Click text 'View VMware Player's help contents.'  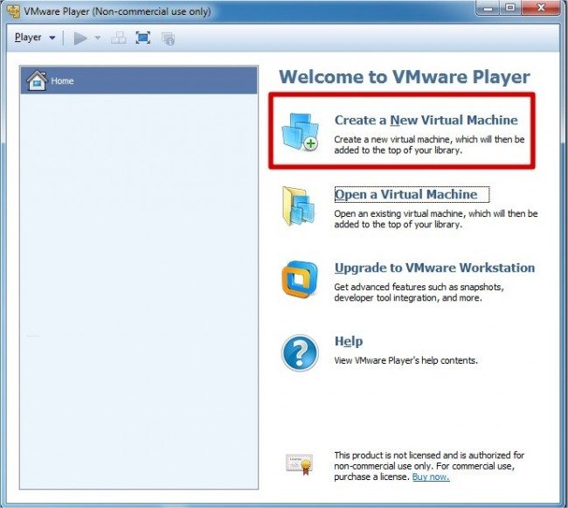[x=405, y=360]
